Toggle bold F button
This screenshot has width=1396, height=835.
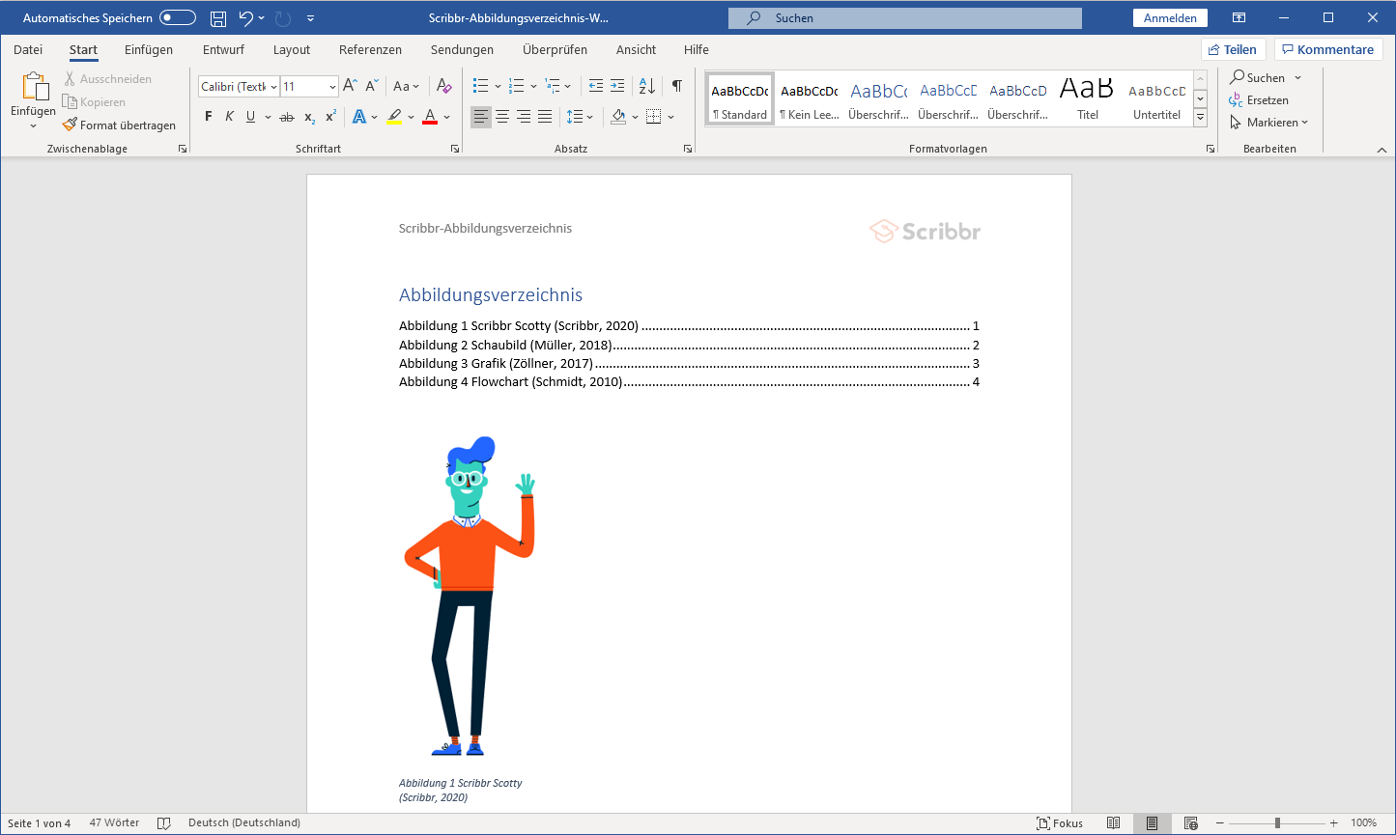(208, 117)
